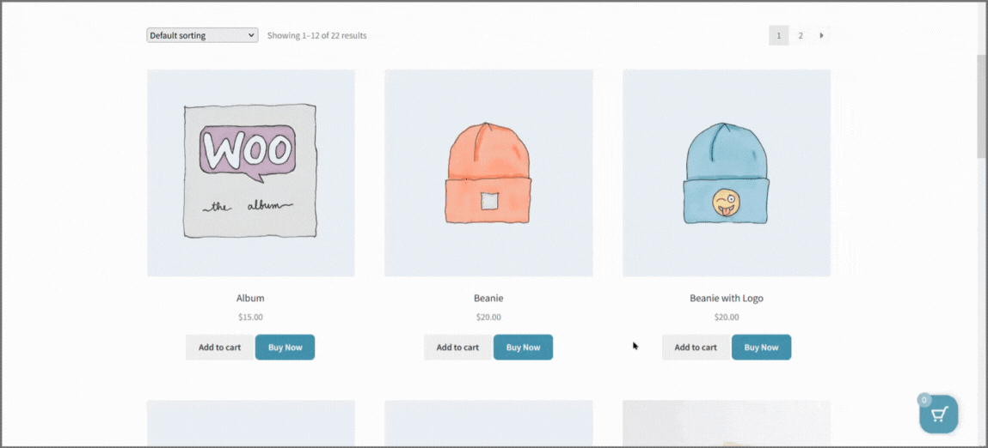The image size is (988, 448).
Task: Add the Album to cart
Action: click(x=220, y=348)
